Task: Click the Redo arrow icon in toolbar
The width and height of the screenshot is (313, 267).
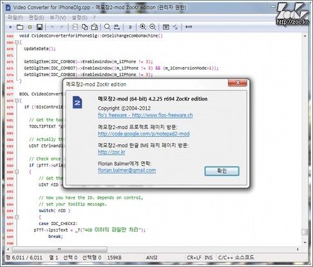Action: [62, 27]
